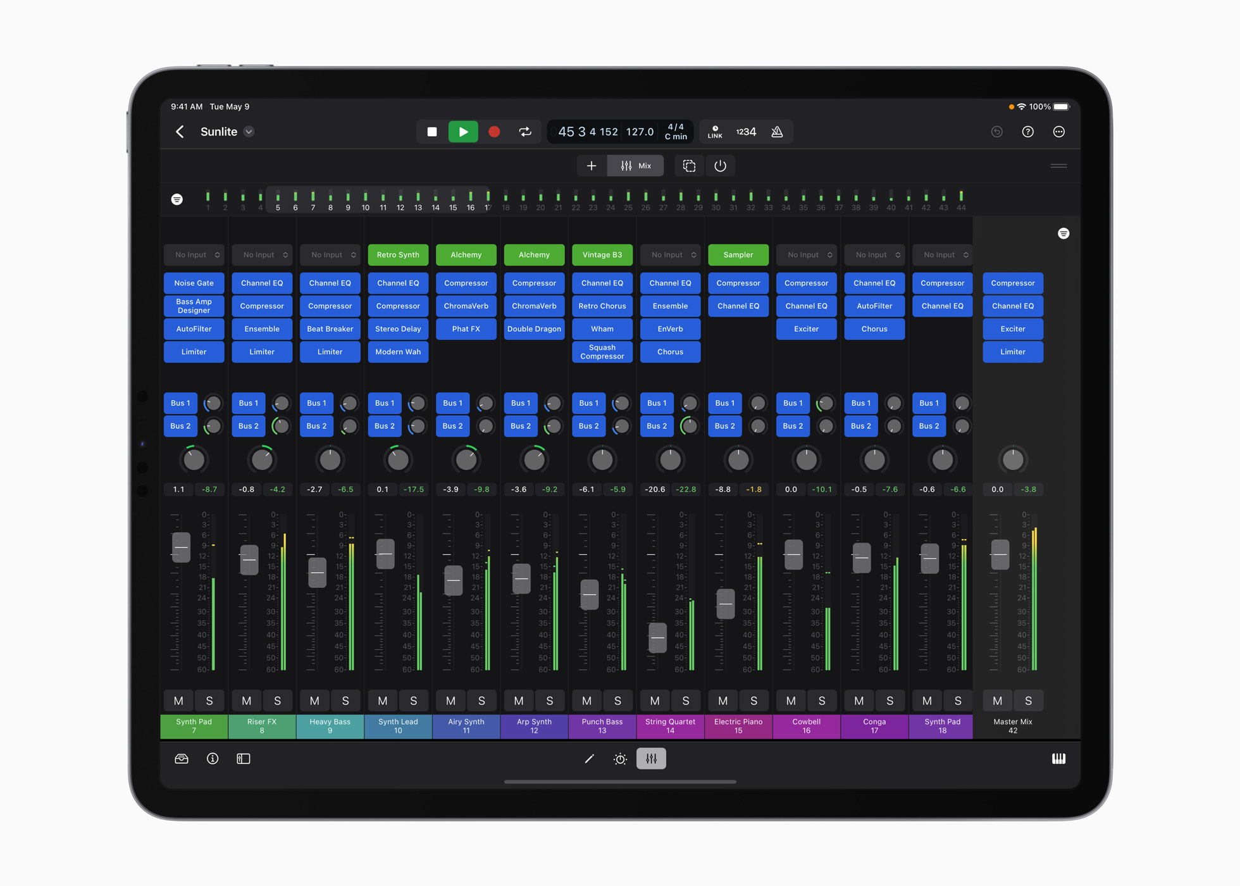The image size is (1240, 886).
Task: Tap the count-in 1234 icon
Action: (747, 132)
